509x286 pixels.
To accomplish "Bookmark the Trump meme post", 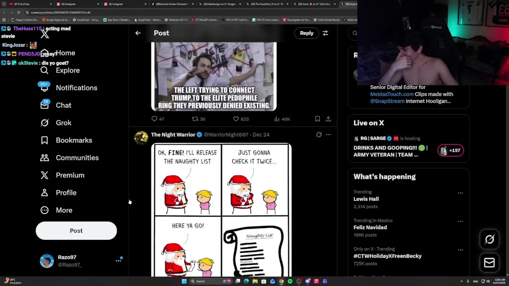I will click(x=317, y=119).
